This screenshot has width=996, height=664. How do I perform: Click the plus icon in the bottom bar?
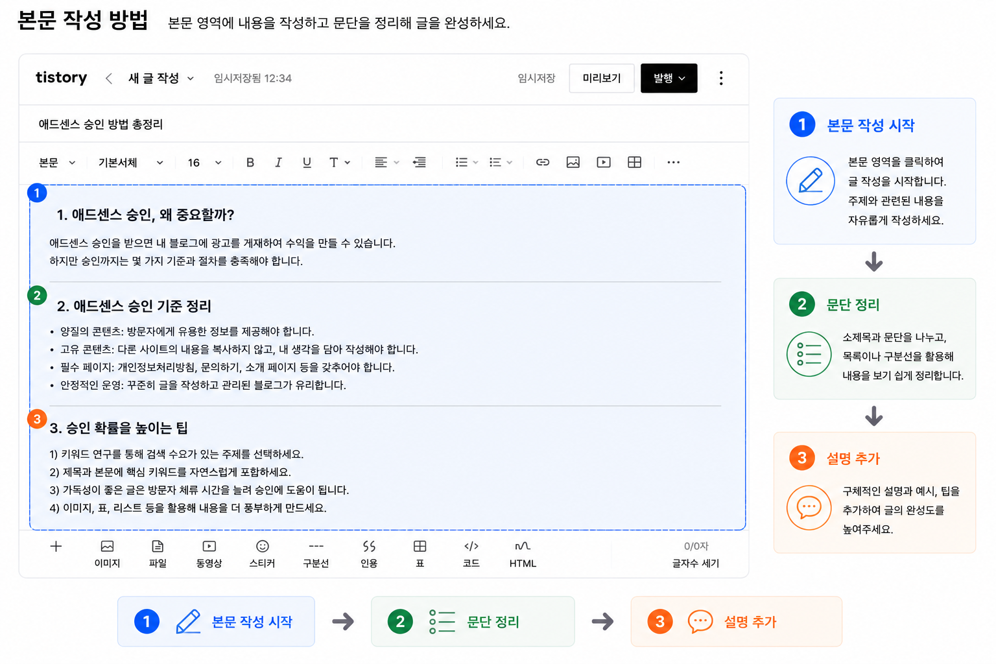[x=56, y=546]
